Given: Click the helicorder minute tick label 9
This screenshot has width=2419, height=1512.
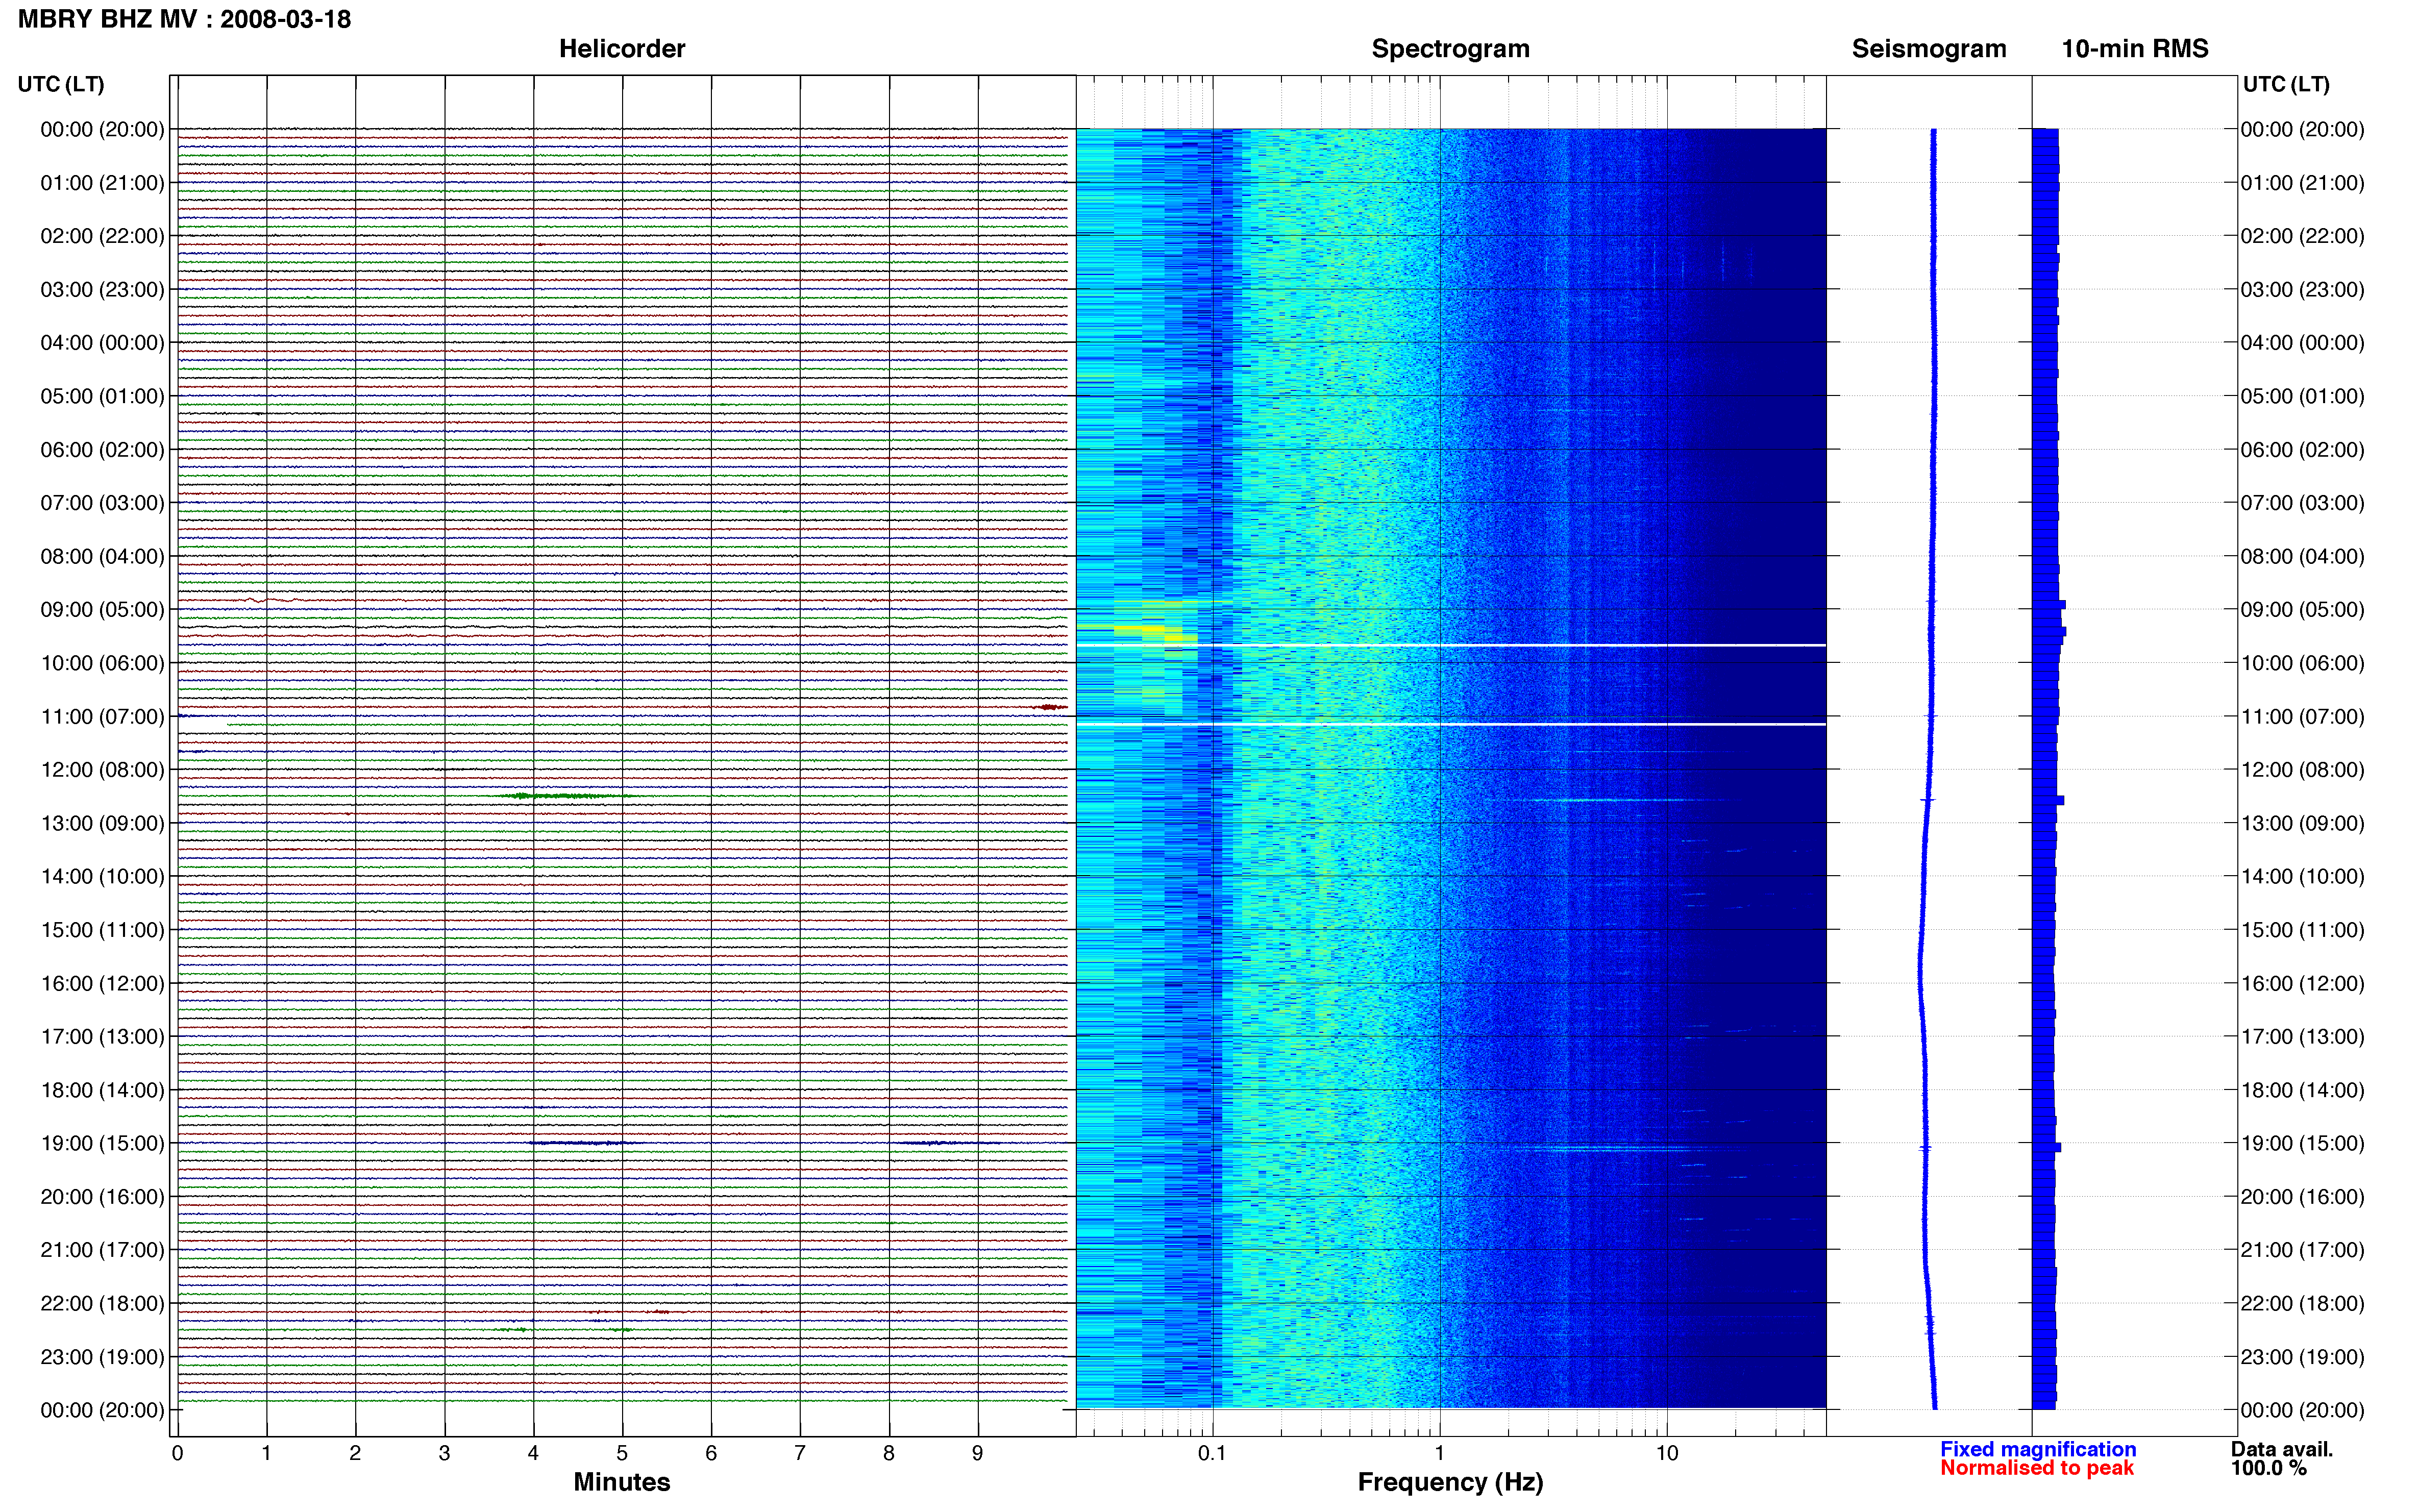Looking at the screenshot, I should pos(977,1453).
